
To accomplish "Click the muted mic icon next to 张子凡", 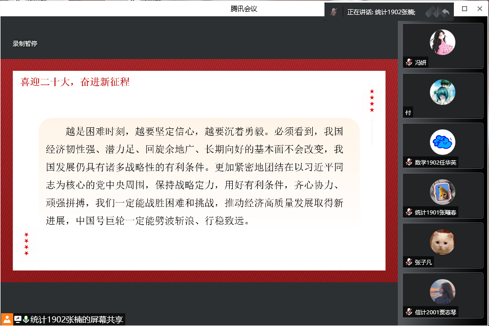I will [409, 262].
